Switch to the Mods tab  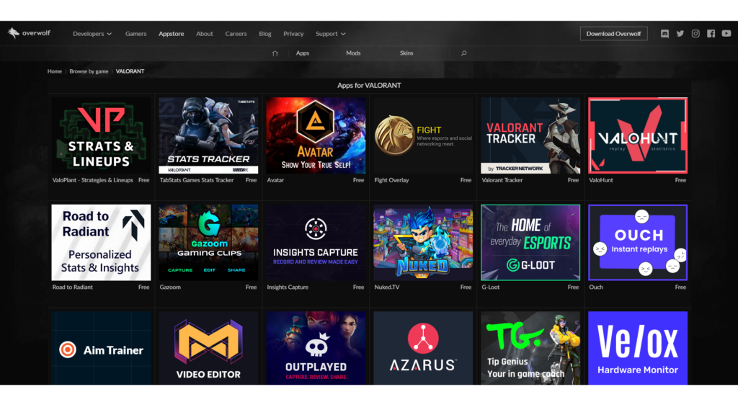[353, 53]
